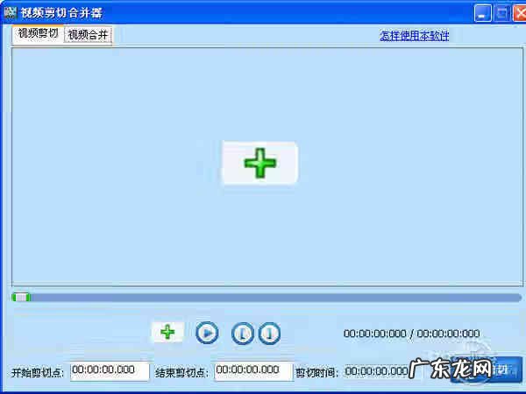Screen dimensions: 526x394
Task: Open the 视频合并 tab
Action: pyautogui.click(x=88, y=35)
